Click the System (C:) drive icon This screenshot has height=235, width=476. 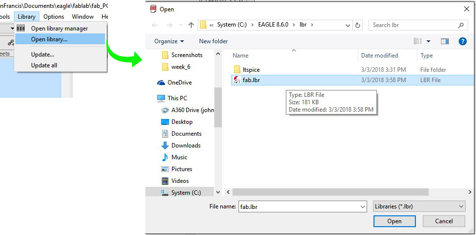click(x=165, y=192)
